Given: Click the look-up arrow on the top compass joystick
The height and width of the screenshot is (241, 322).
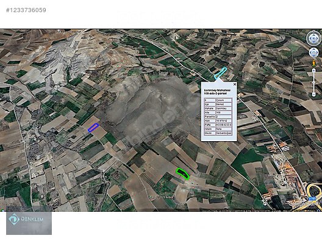Looking at the screenshot, I should (x=314, y=35).
